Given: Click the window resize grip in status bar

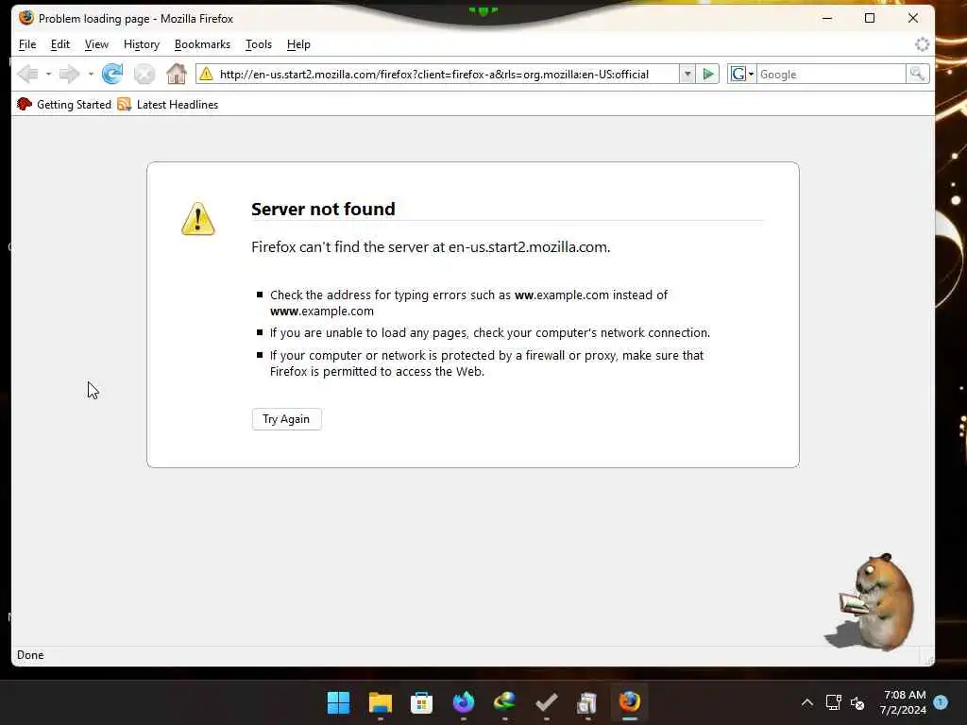Looking at the screenshot, I should [928, 659].
